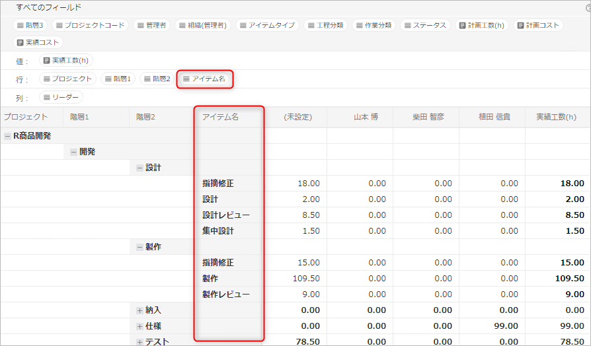Select the 設計レビュー item row

(x=226, y=215)
